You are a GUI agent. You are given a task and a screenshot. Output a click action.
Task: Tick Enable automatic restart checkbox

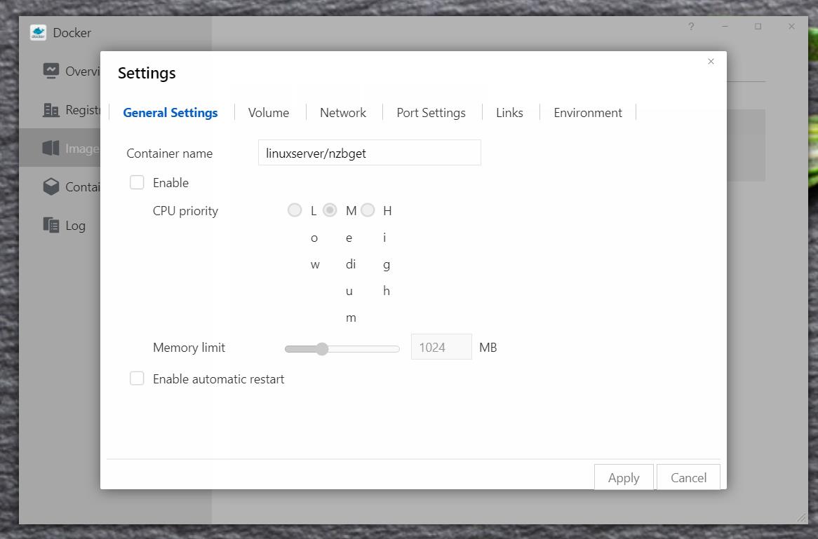click(137, 379)
